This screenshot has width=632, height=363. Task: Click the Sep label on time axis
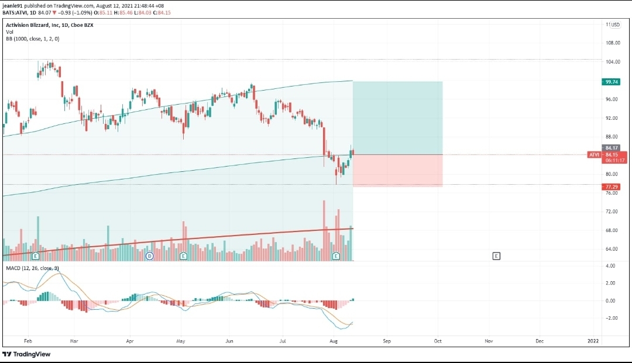[387, 341]
